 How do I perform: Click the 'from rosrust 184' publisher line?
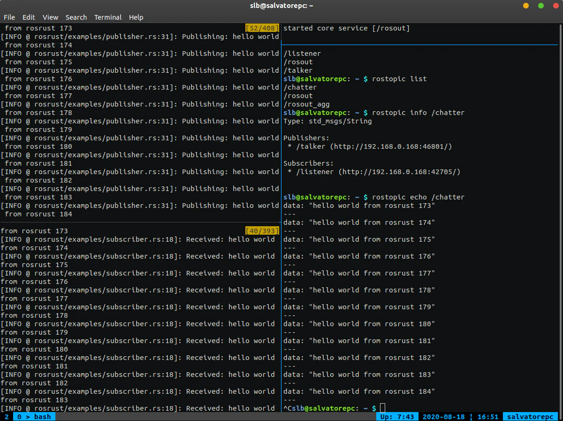click(38, 214)
